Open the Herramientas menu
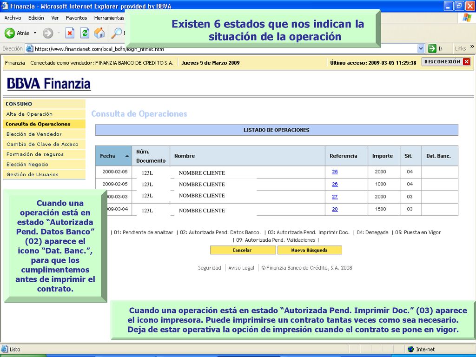 point(109,18)
